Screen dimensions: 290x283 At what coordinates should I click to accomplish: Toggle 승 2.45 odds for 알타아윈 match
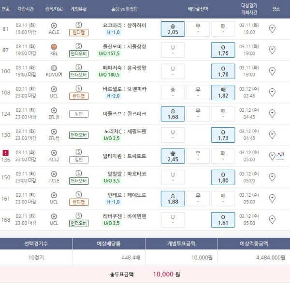[x=173, y=156]
